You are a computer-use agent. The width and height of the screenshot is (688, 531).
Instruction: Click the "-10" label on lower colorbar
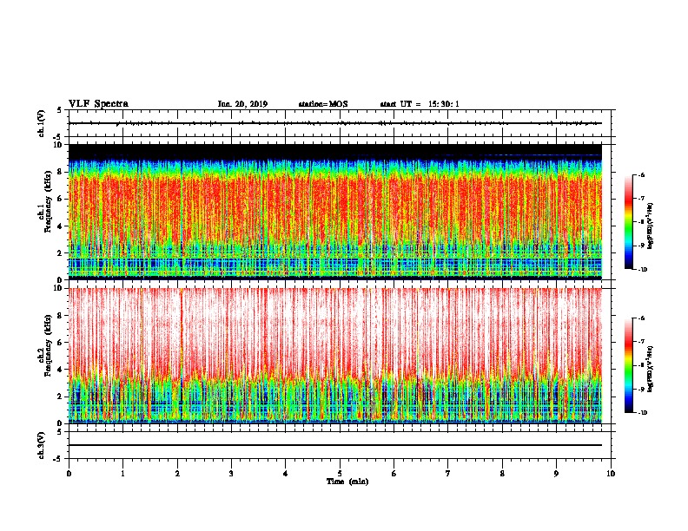point(642,413)
